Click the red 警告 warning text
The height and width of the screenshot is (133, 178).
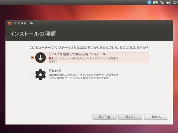(x=52, y=58)
